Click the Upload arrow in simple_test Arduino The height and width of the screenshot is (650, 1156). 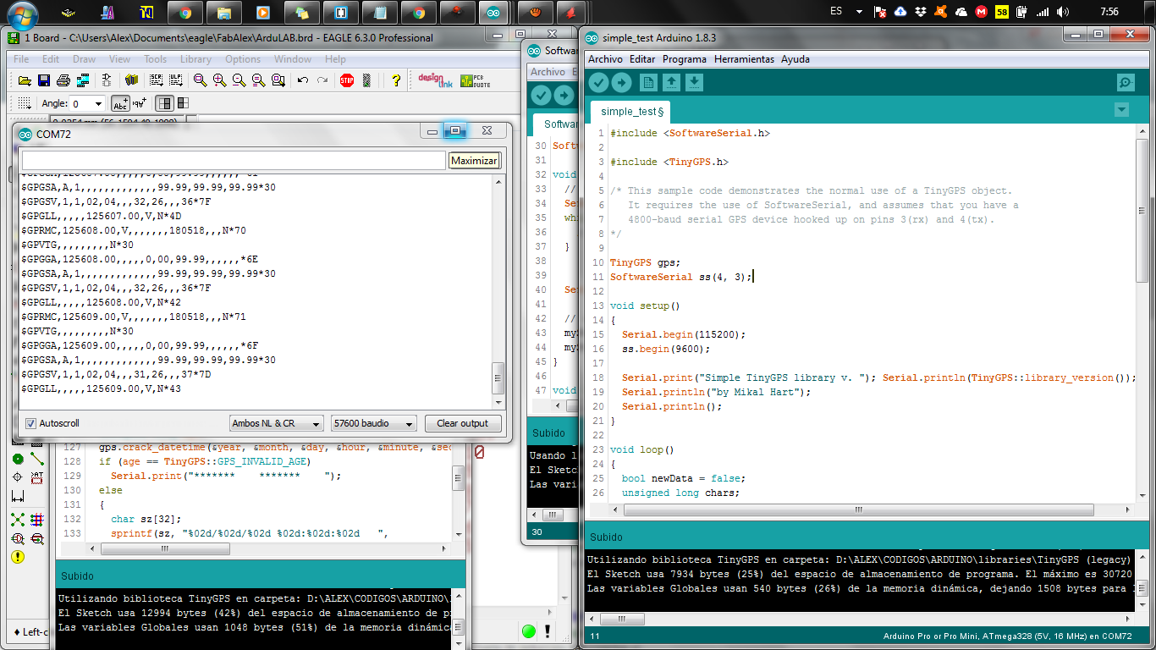click(x=621, y=82)
